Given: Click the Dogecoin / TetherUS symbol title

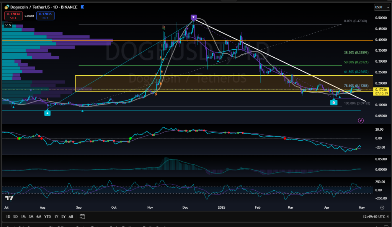Looking at the screenshot, I should click(30, 7).
